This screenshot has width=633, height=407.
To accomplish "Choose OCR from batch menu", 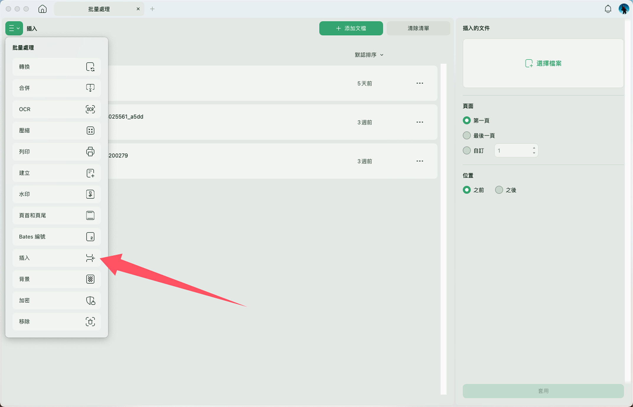I will [57, 109].
